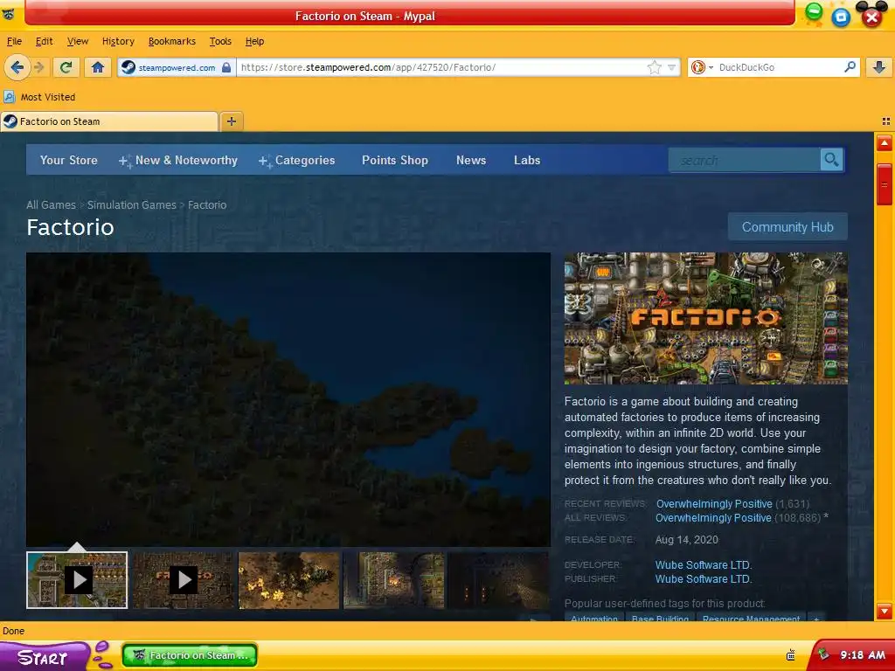Go back with the browser back arrow
The height and width of the screenshot is (671, 895).
(17, 67)
